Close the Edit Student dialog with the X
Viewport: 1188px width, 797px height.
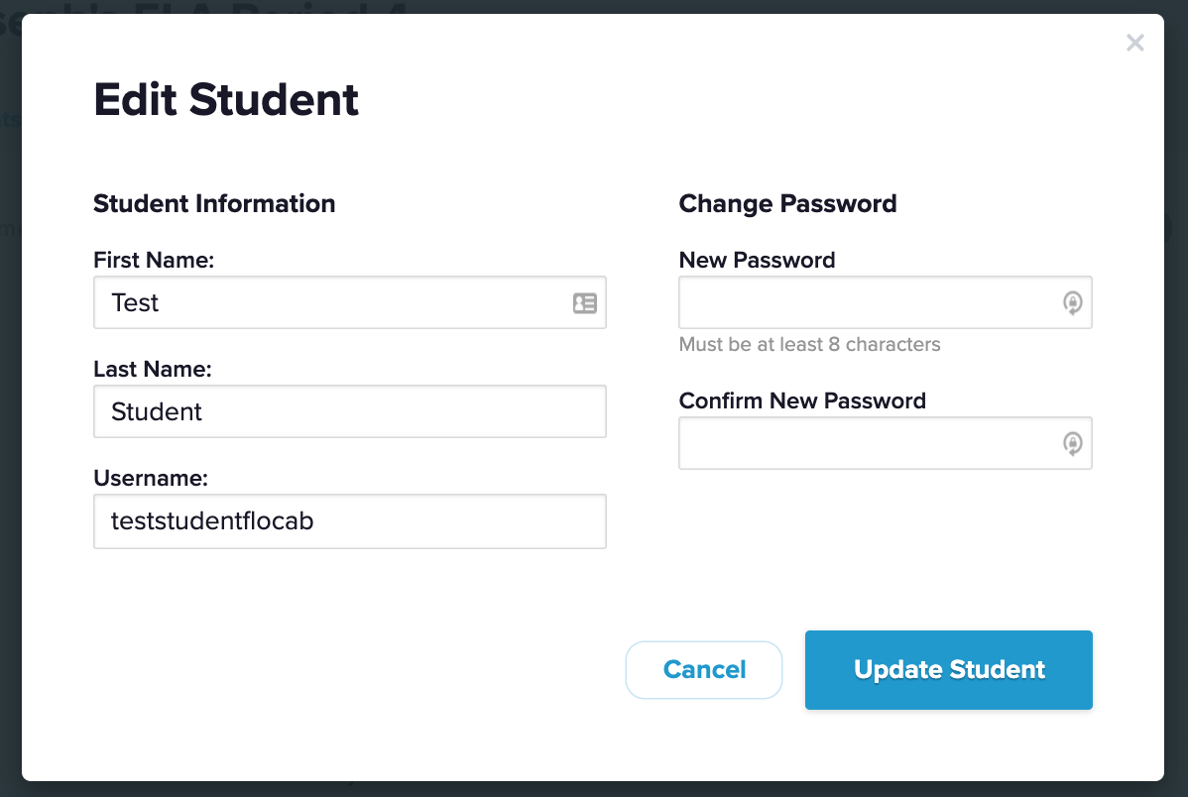1135,43
